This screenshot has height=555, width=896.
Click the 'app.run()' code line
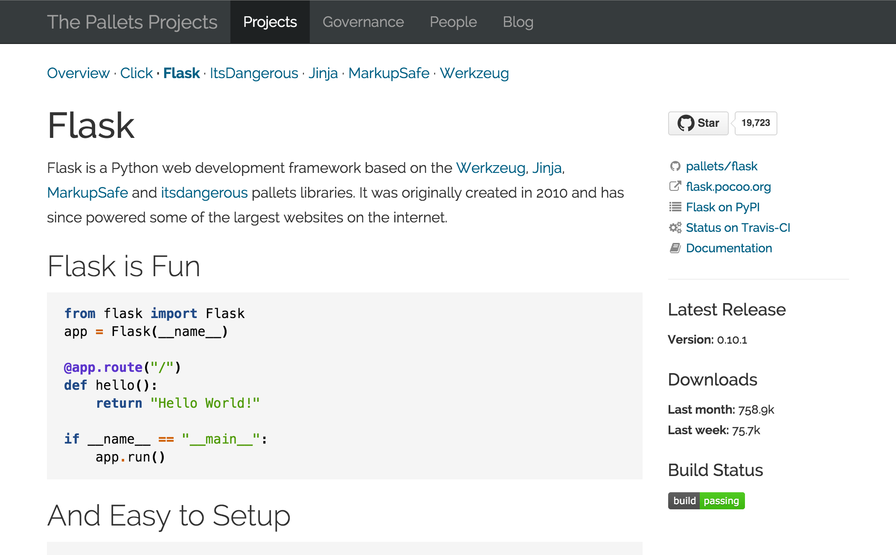pyautogui.click(x=130, y=457)
